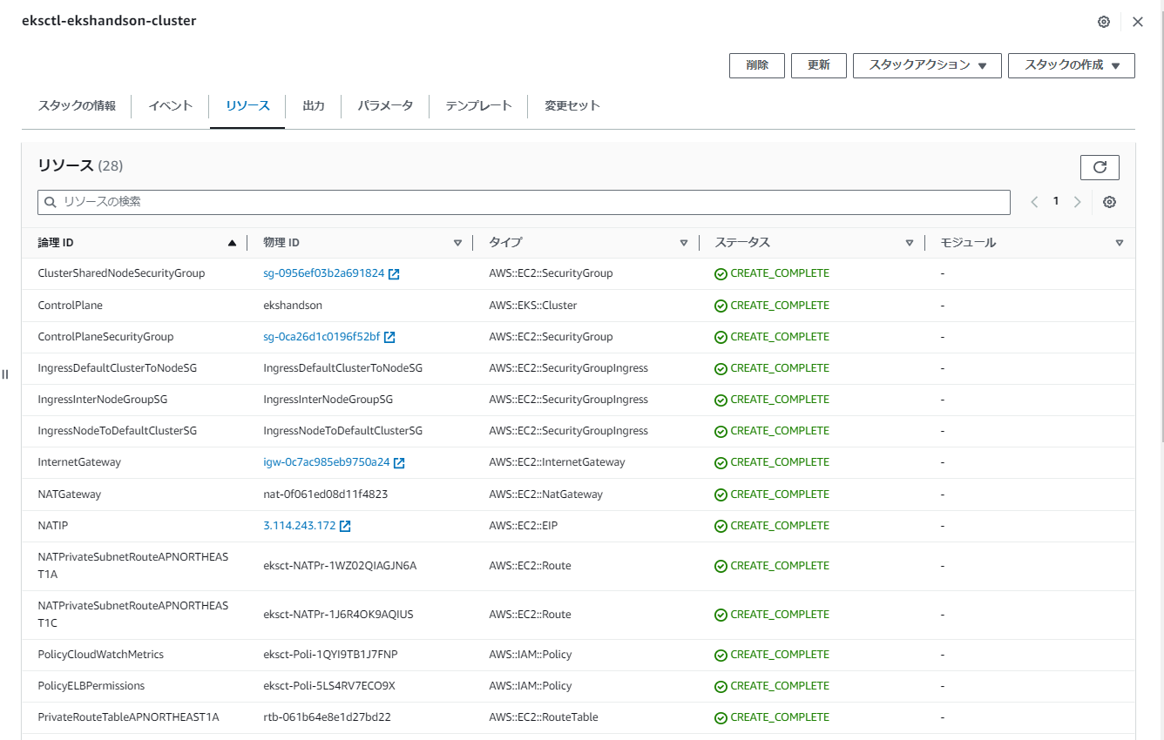Screen dimensions: 1164x740
Task: Click the split panel resize handle
Action: [x=5, y=374]
